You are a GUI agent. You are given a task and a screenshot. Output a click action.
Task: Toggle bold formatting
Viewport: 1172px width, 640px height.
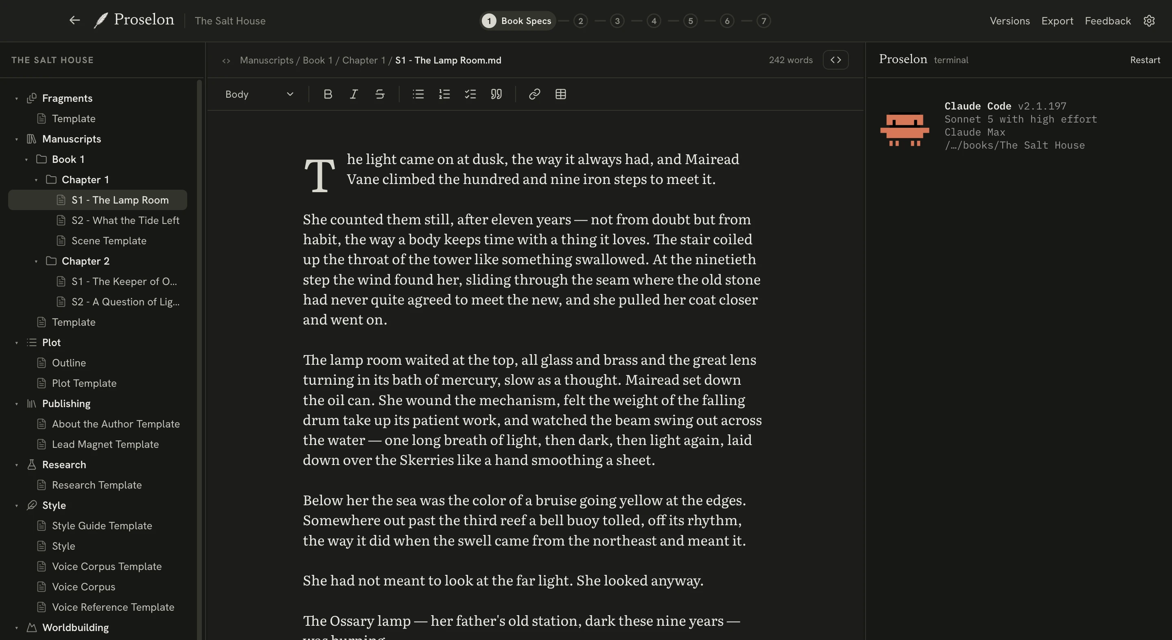tap(328, 94)
